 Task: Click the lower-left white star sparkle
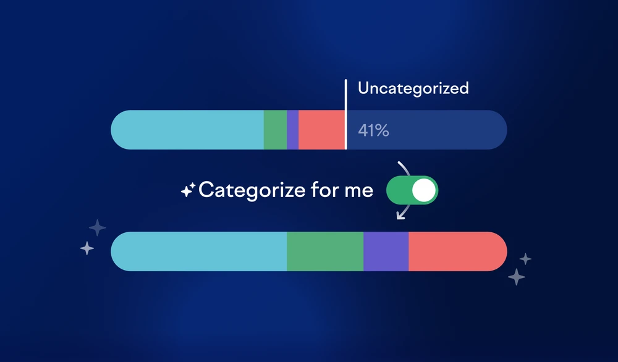[x=87, y=248]
